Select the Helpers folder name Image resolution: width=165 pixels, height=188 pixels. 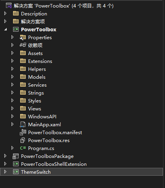(x=37, y=69)
